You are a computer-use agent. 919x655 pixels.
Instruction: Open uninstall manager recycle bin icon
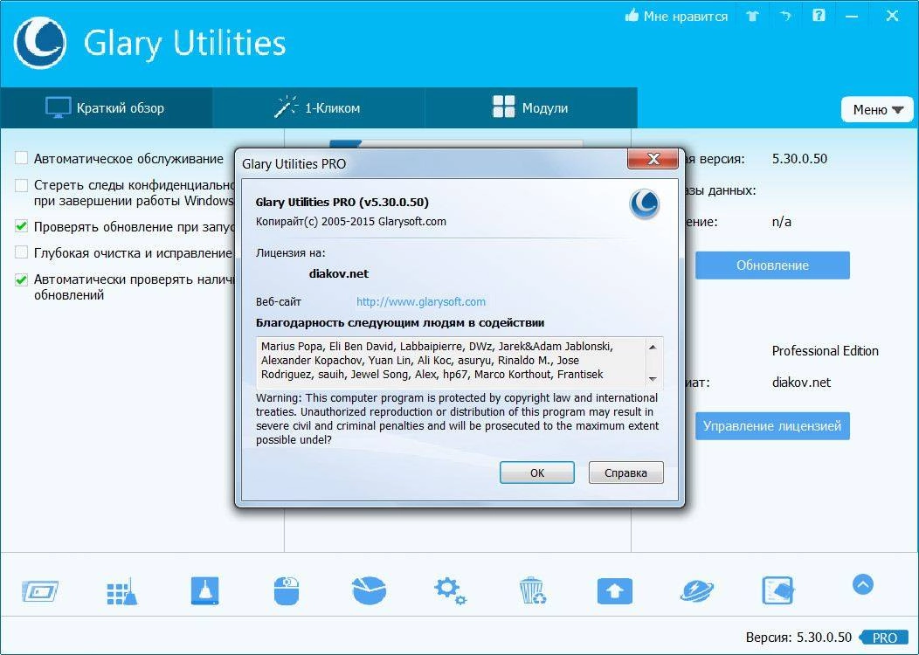tap(532, 590)
